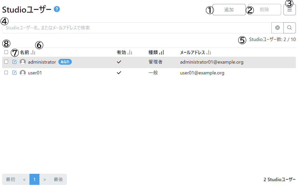
Task: Click the search magnifier icon
Action: point(290,28)
